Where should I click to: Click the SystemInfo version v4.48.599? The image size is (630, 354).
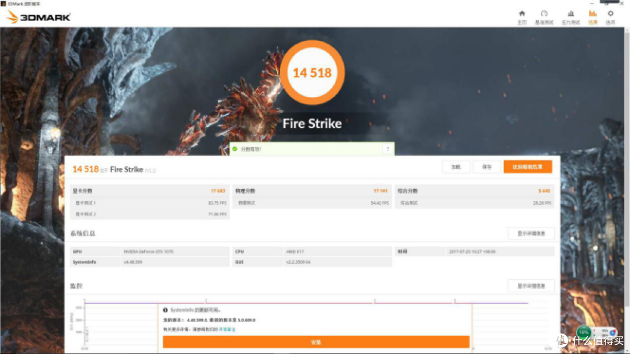[133, 262]
